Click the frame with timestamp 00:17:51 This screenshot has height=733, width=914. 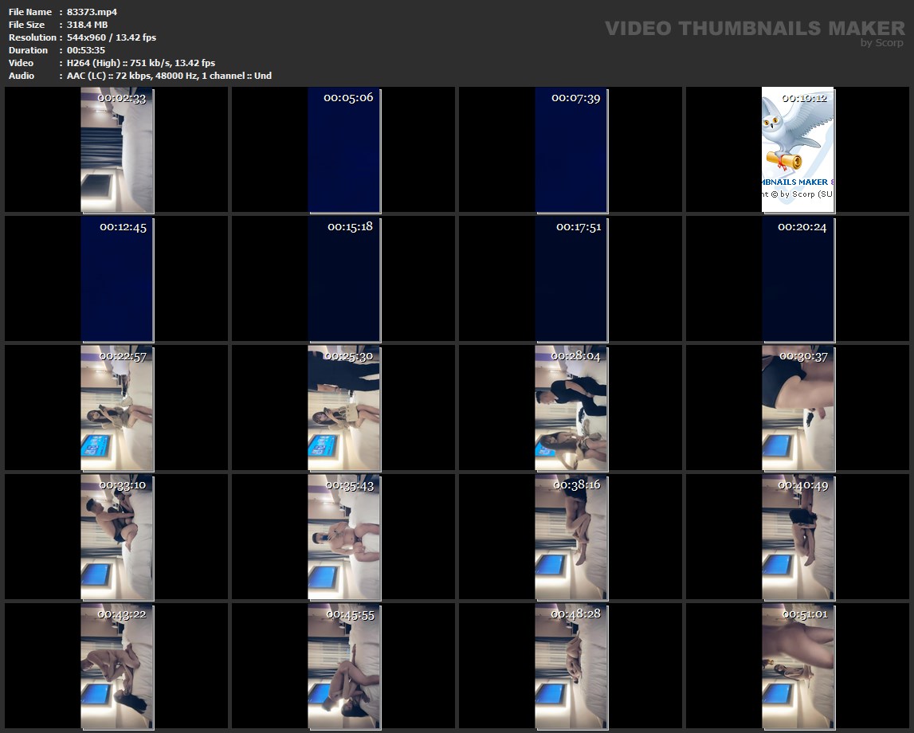point(571,279)
